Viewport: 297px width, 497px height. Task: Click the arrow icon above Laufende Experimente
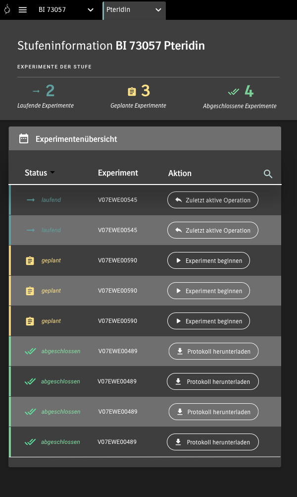pos(36,91)
